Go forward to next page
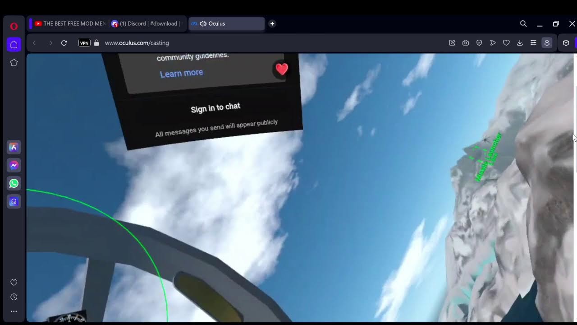This screenshot has height=325, width=577. 50,43
